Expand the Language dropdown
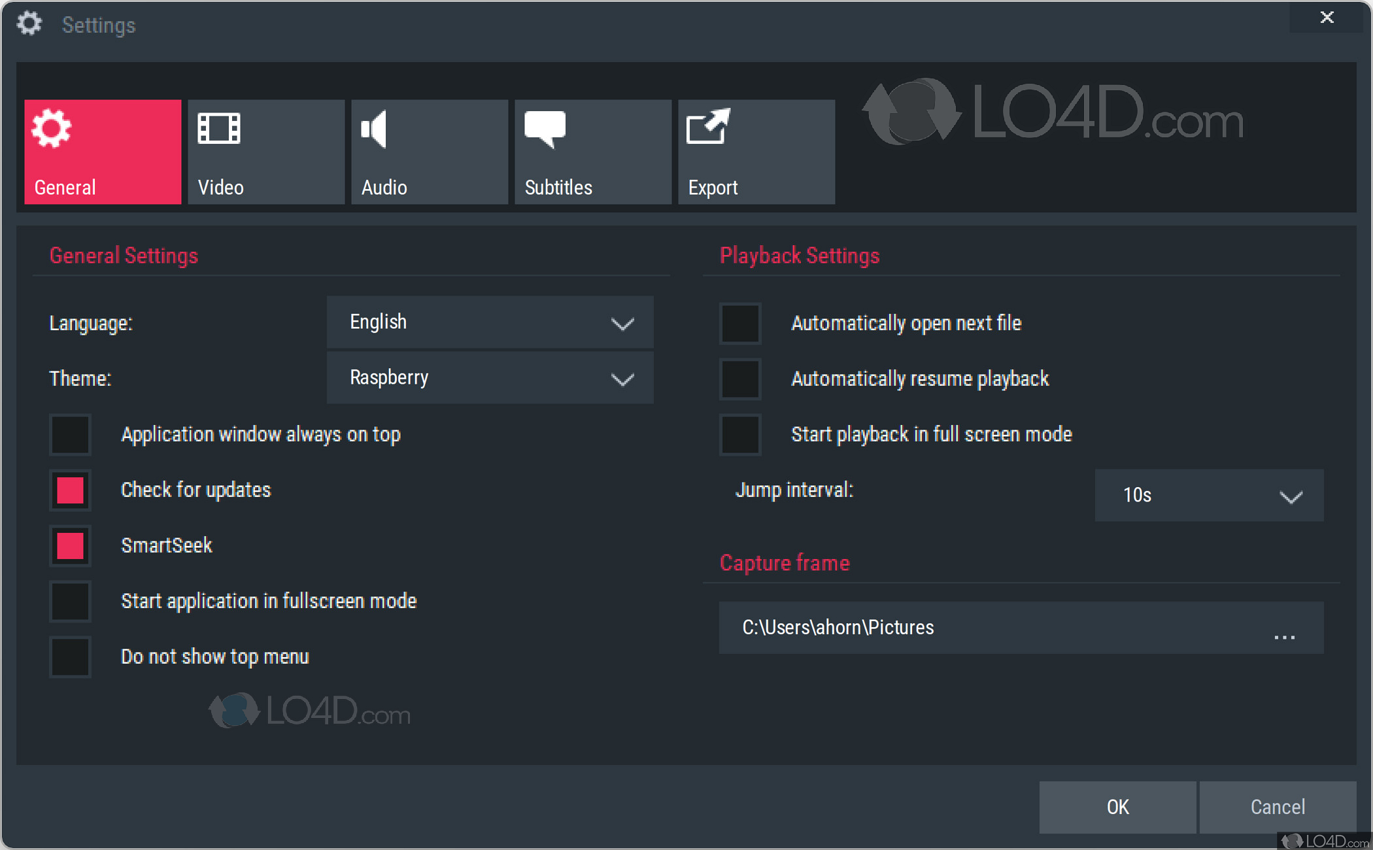The height and width of the screenshot is (850, 1373). [x=490, y=322]
